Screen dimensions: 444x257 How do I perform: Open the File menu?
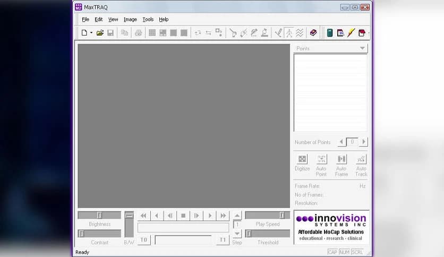[x=86, y=20]
